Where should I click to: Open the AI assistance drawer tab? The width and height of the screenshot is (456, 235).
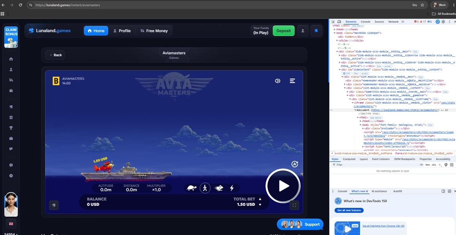click(379, 191)
